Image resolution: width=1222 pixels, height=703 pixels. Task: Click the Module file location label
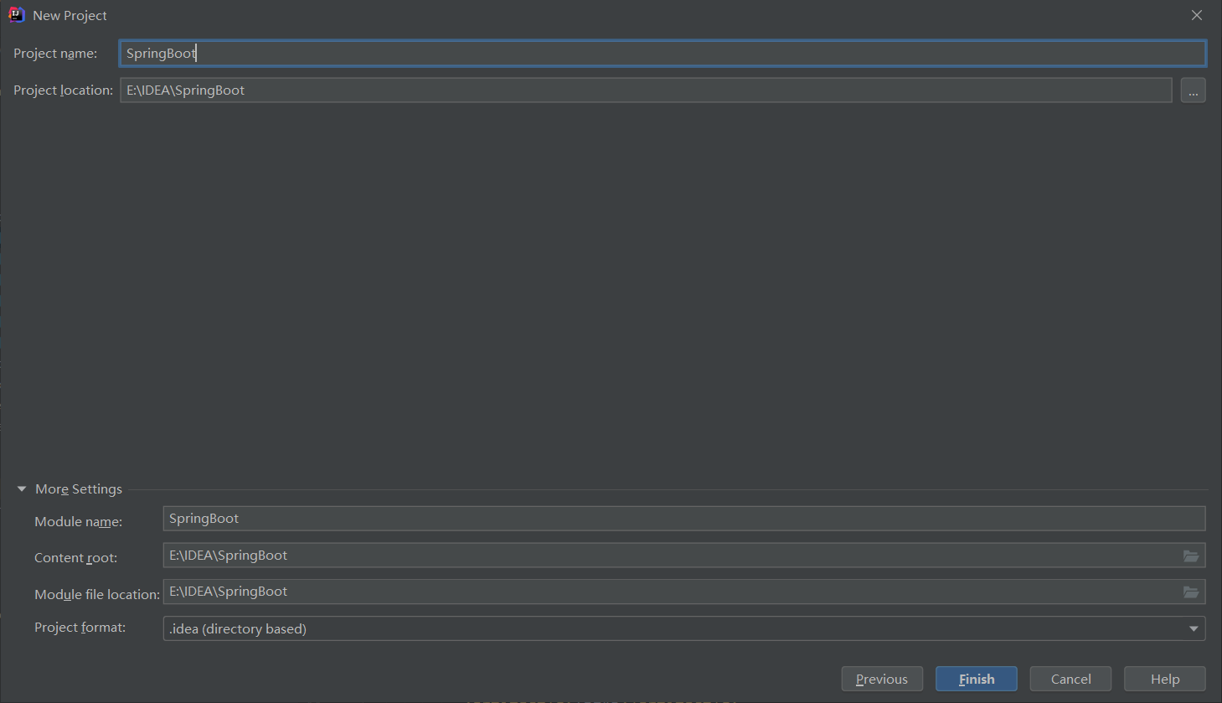coord(97,595)
